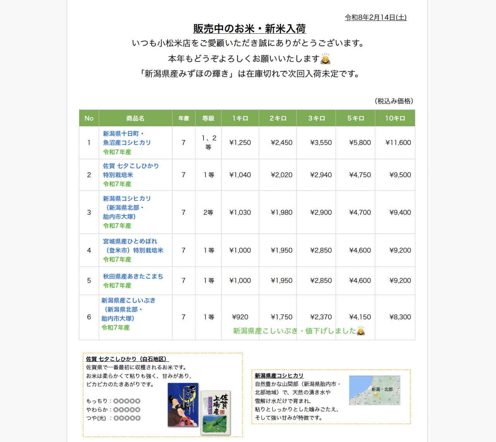Select the date 令和8年2月14日(土)
This screenshot has width=496, height=442.
(x=377, y=17)
